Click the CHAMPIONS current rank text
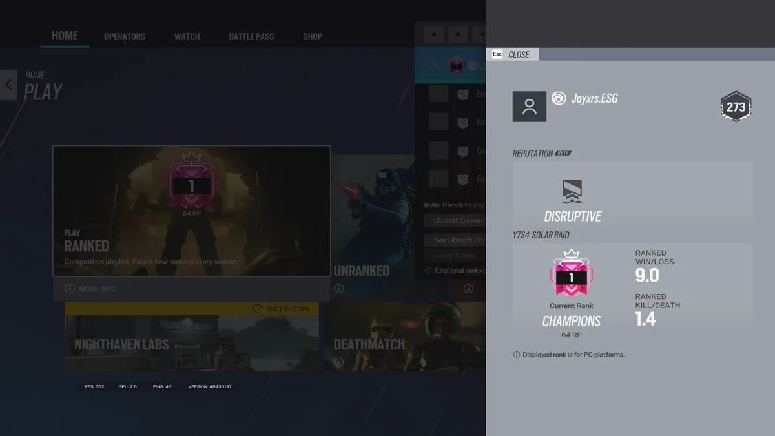This screenshot has width=775, height=436. coord(572,321)
